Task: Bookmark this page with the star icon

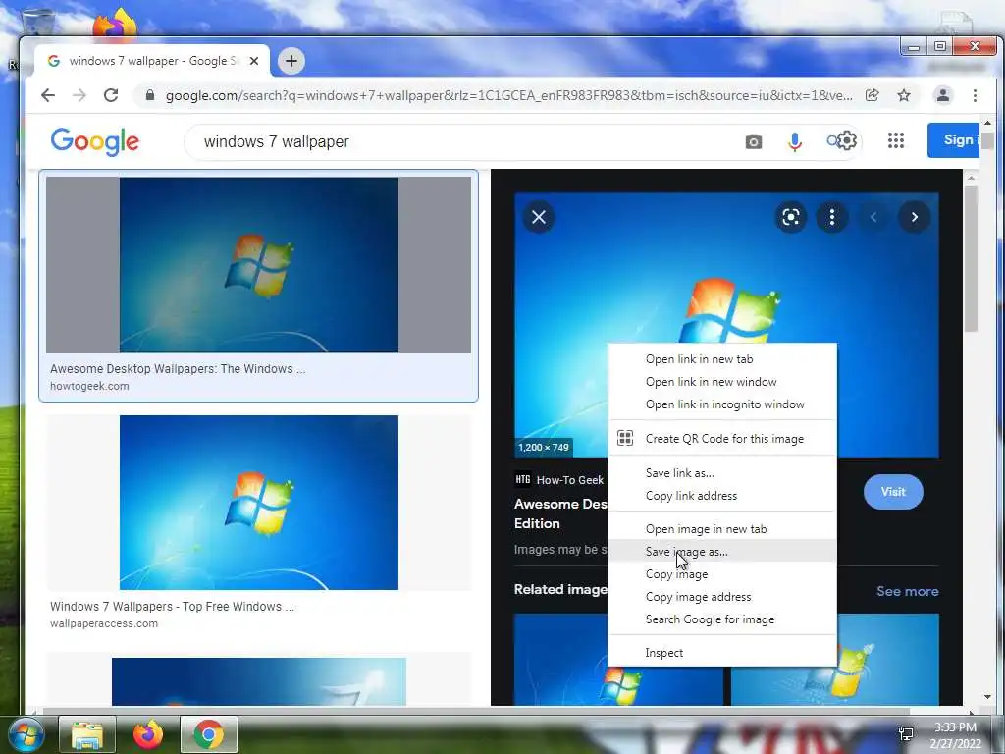Action: click(x=904, y=95)
